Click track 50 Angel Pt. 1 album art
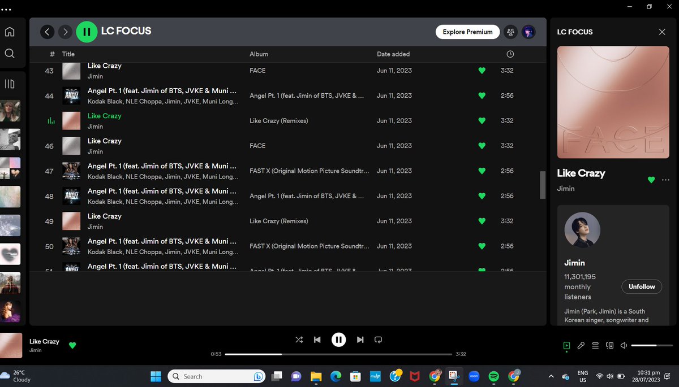The width and height of the screenshot is (679, 387). [x=71, y=246]
